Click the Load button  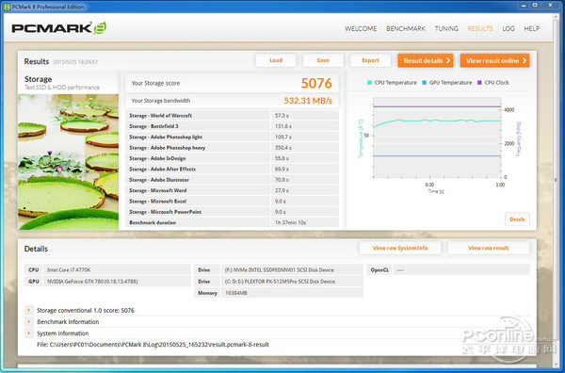point(276,60)
